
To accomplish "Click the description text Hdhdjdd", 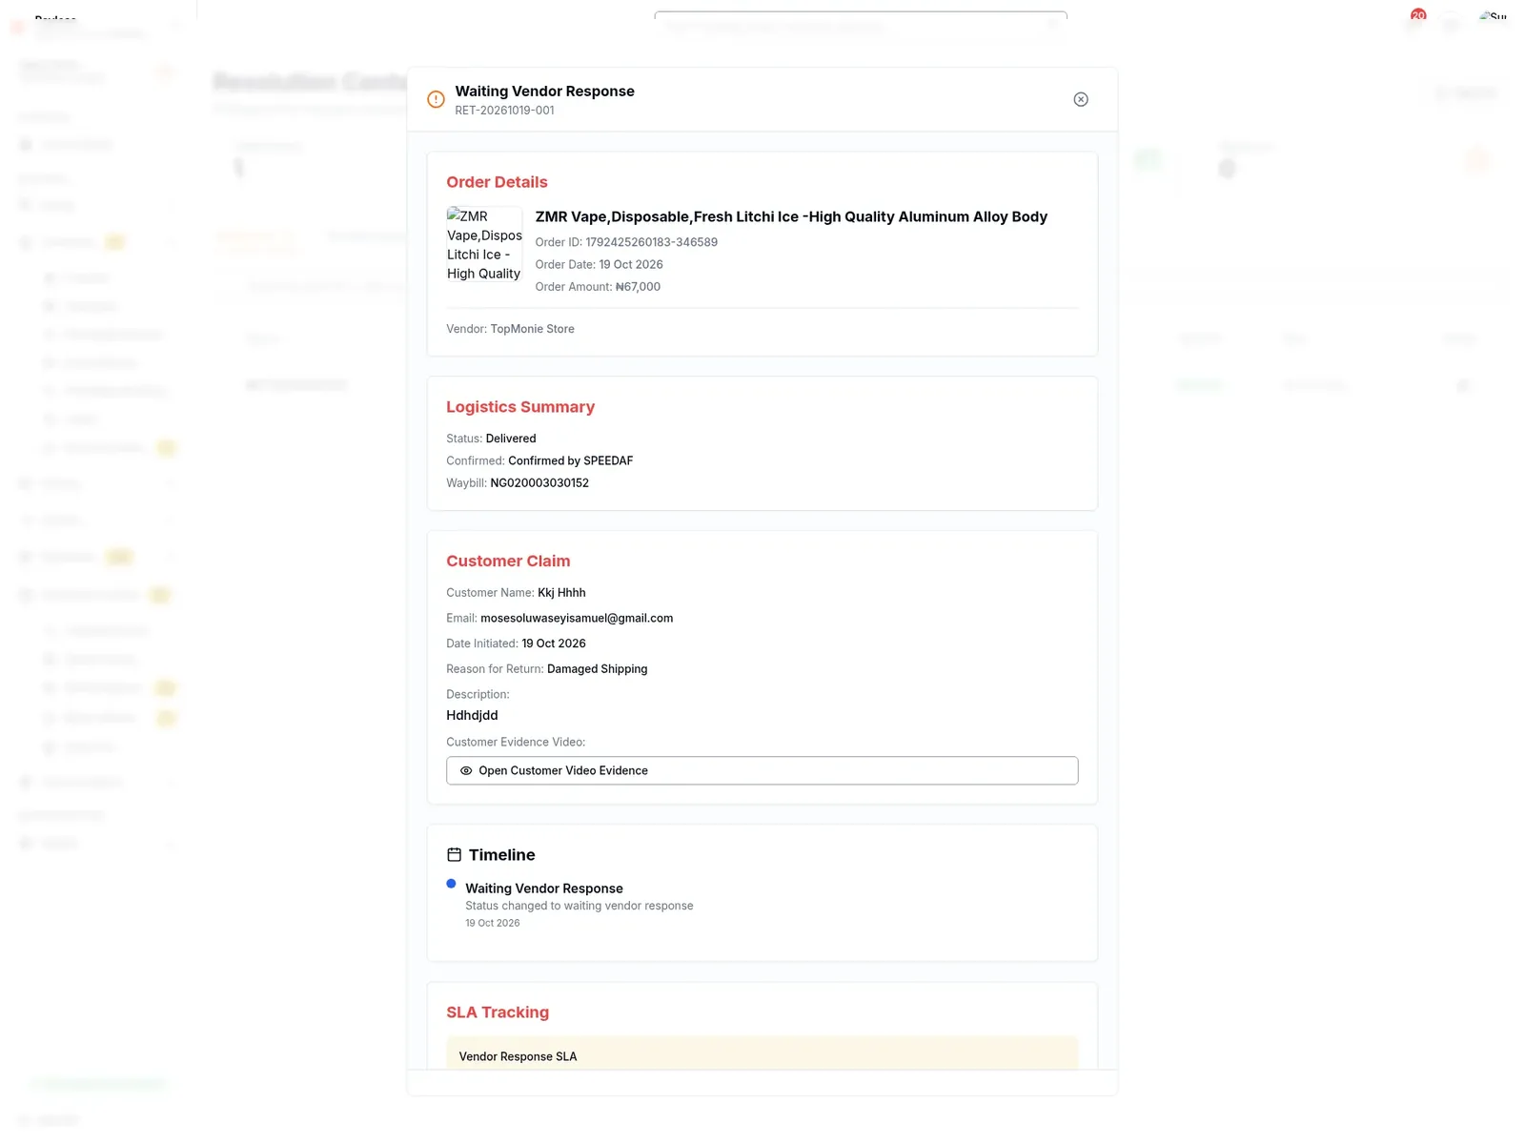I will pos(472,715).
